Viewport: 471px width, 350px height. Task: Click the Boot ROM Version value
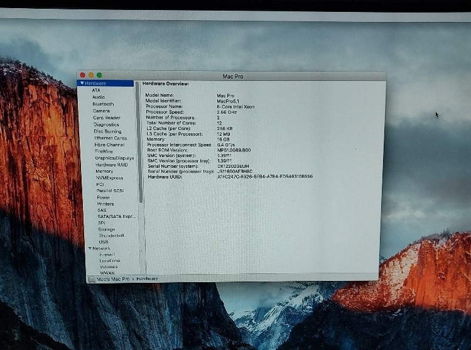pos(234,150)
